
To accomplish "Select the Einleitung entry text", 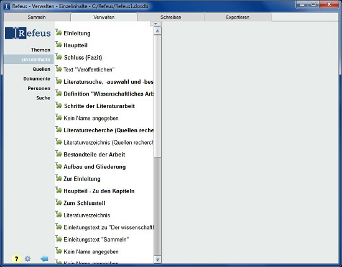I will (77, 34).
